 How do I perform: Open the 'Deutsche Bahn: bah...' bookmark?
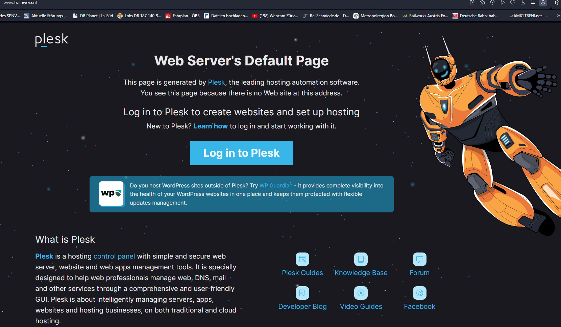pyautogui.click(x=475, y=16)
